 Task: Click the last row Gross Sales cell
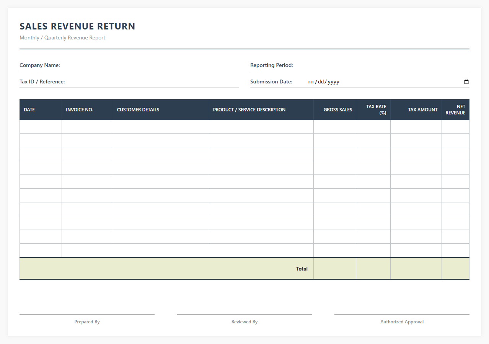[x=335, y=251]
